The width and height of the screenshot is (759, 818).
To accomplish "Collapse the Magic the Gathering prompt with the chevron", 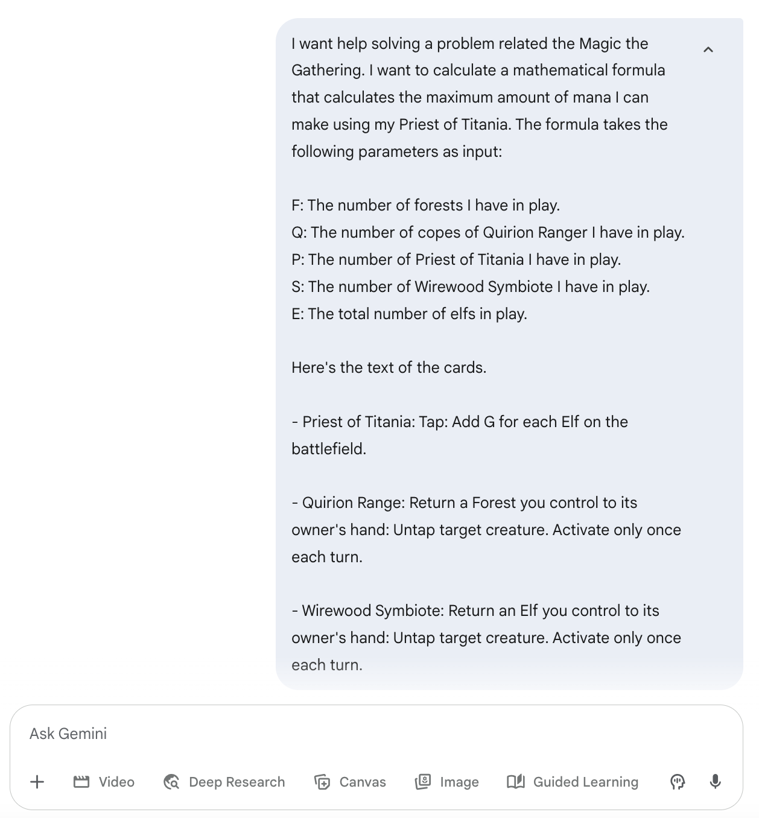I will 709,51.
